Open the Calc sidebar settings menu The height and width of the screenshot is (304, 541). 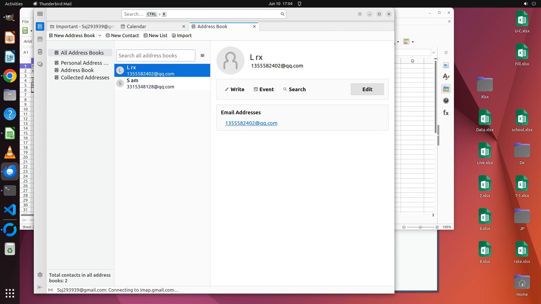pos(446,53)
